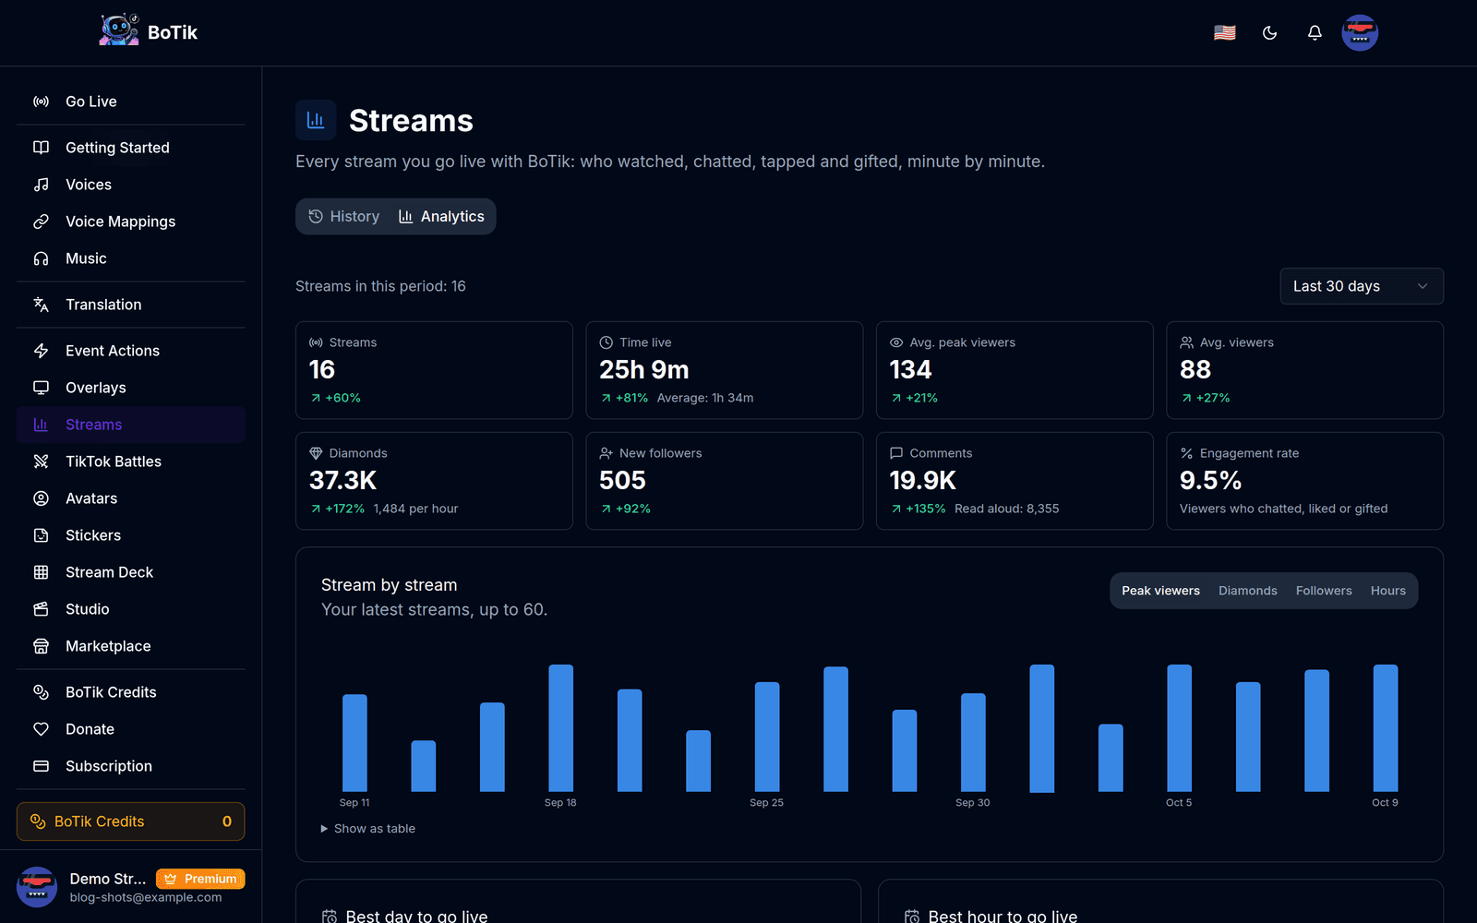The width and height of the screenshot is (1477, 923).
Task: Open the Studio clapperboard icon
Action: point(41,609)
